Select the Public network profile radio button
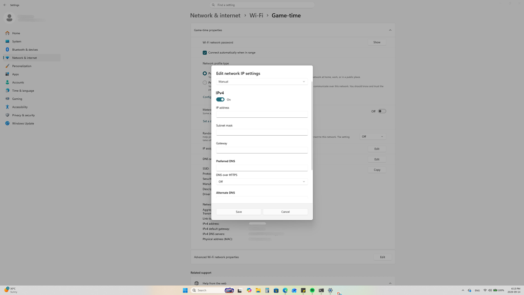This screenshot has width=524, height=295. (x=205, y=73)
